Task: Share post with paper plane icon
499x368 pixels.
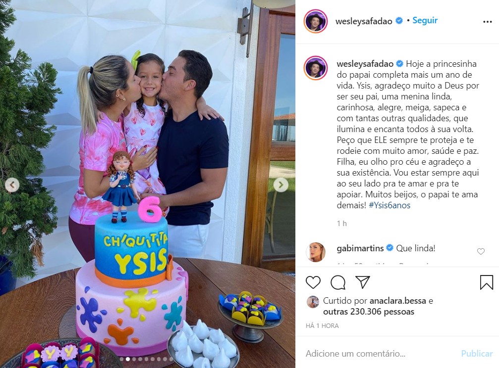Action: [362, 282]
